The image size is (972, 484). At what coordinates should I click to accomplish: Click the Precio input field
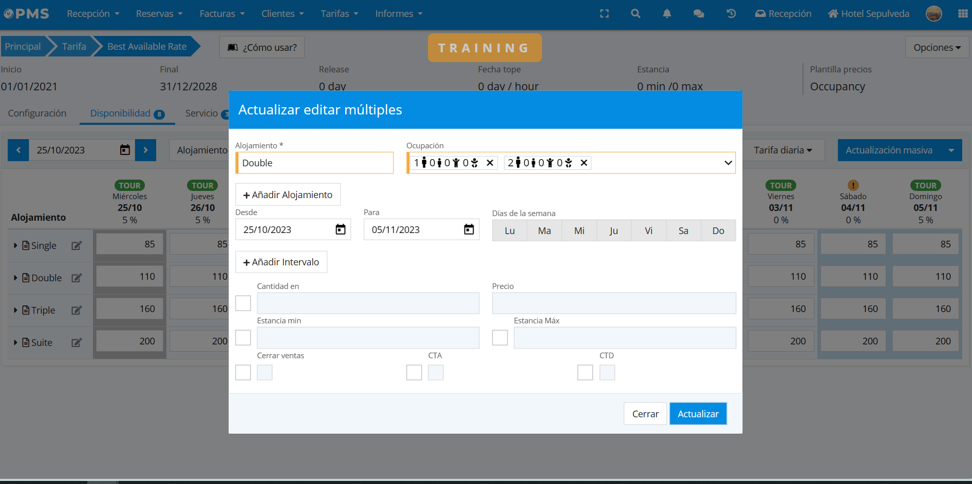(613, 303)
